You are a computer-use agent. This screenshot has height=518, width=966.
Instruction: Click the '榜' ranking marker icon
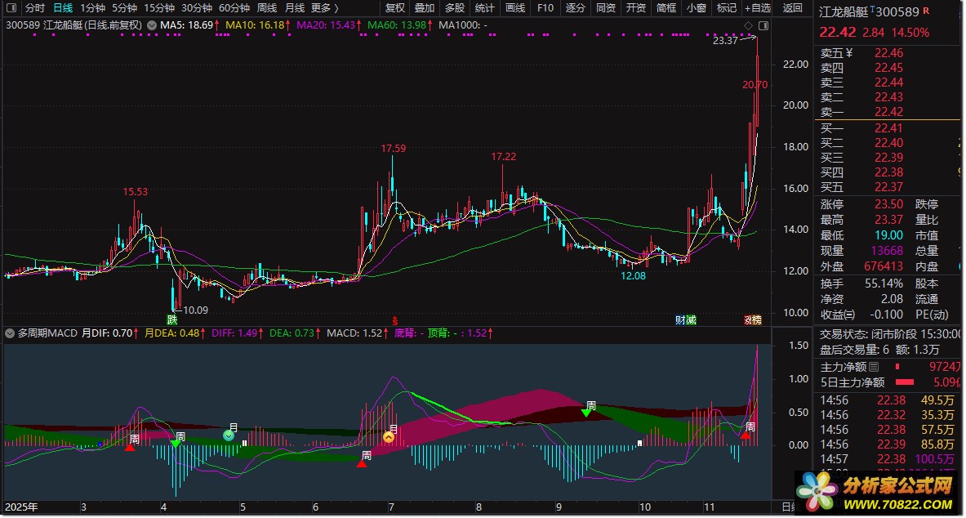click(x=756, y=319)
